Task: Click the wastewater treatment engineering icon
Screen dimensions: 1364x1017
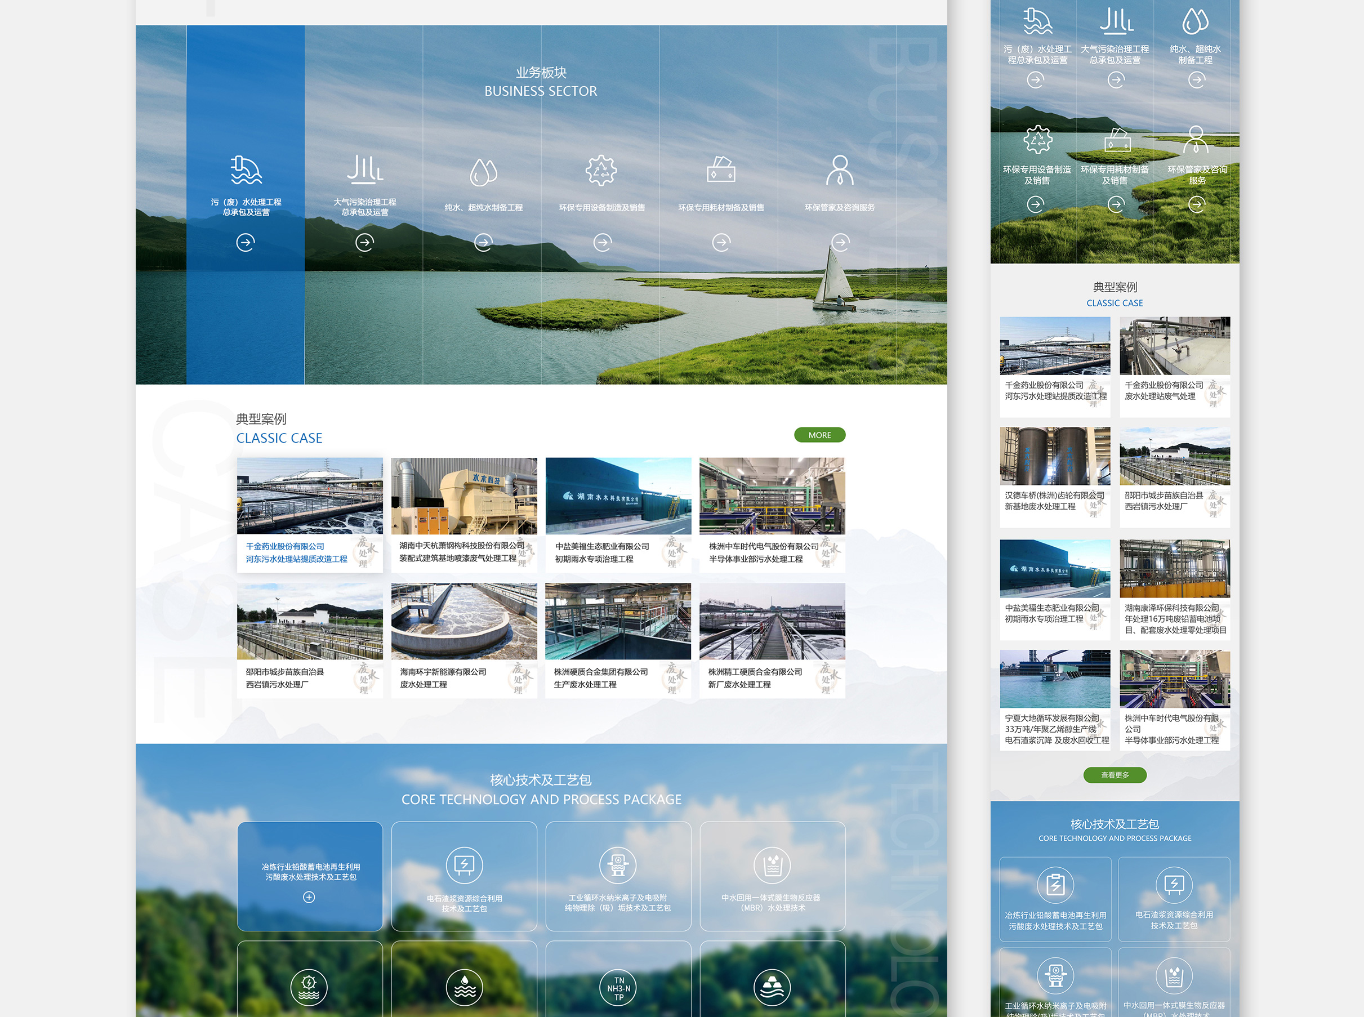Action: click(246, 171)
